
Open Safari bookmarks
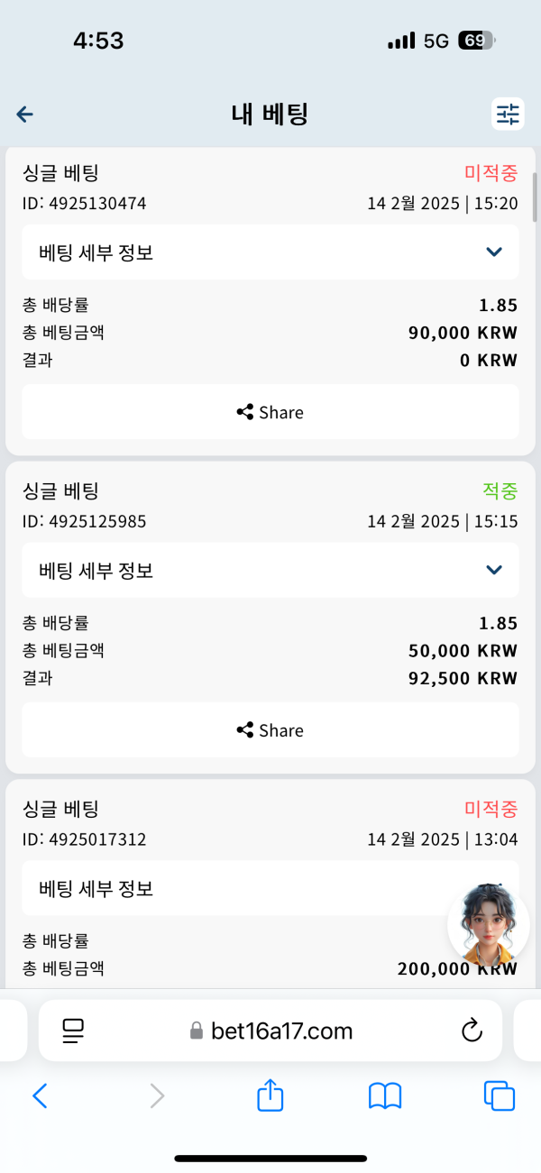pyautogui.click(x=385, y=1095)
